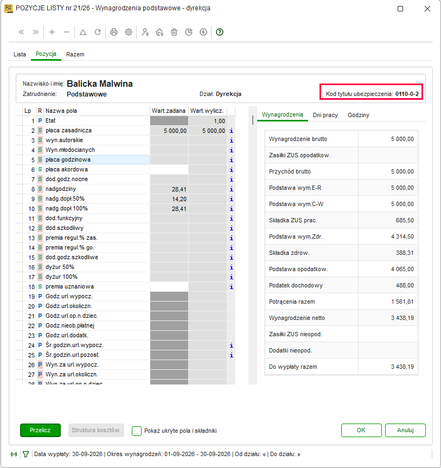The height and width of the screenshot is (468, 441).
Task: Click the Wart.zadana column header
Action: pyautogui.click(x=169, y=111)
